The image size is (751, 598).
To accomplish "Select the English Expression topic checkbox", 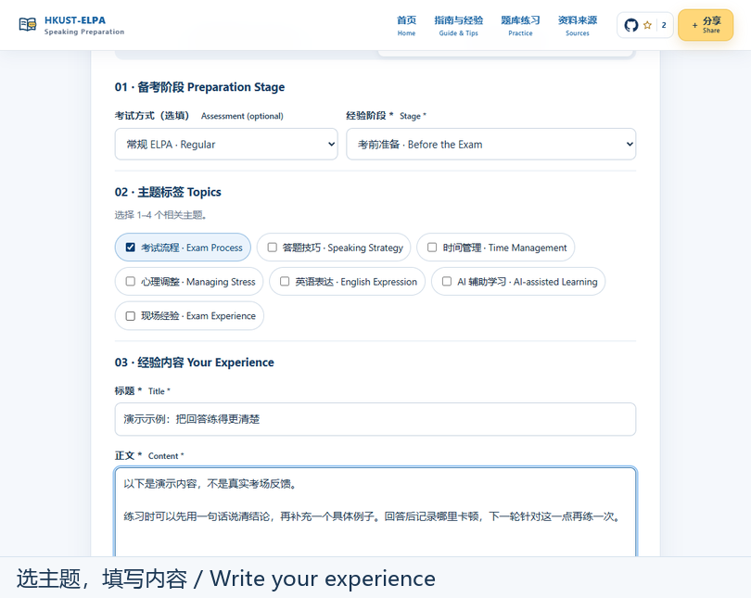I will point(285,281).
